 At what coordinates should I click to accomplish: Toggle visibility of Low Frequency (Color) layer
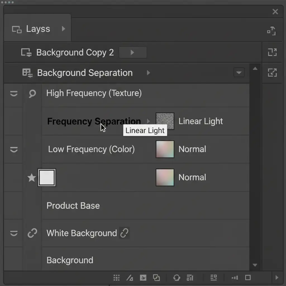pyautogui.click(x=14, y=150)
